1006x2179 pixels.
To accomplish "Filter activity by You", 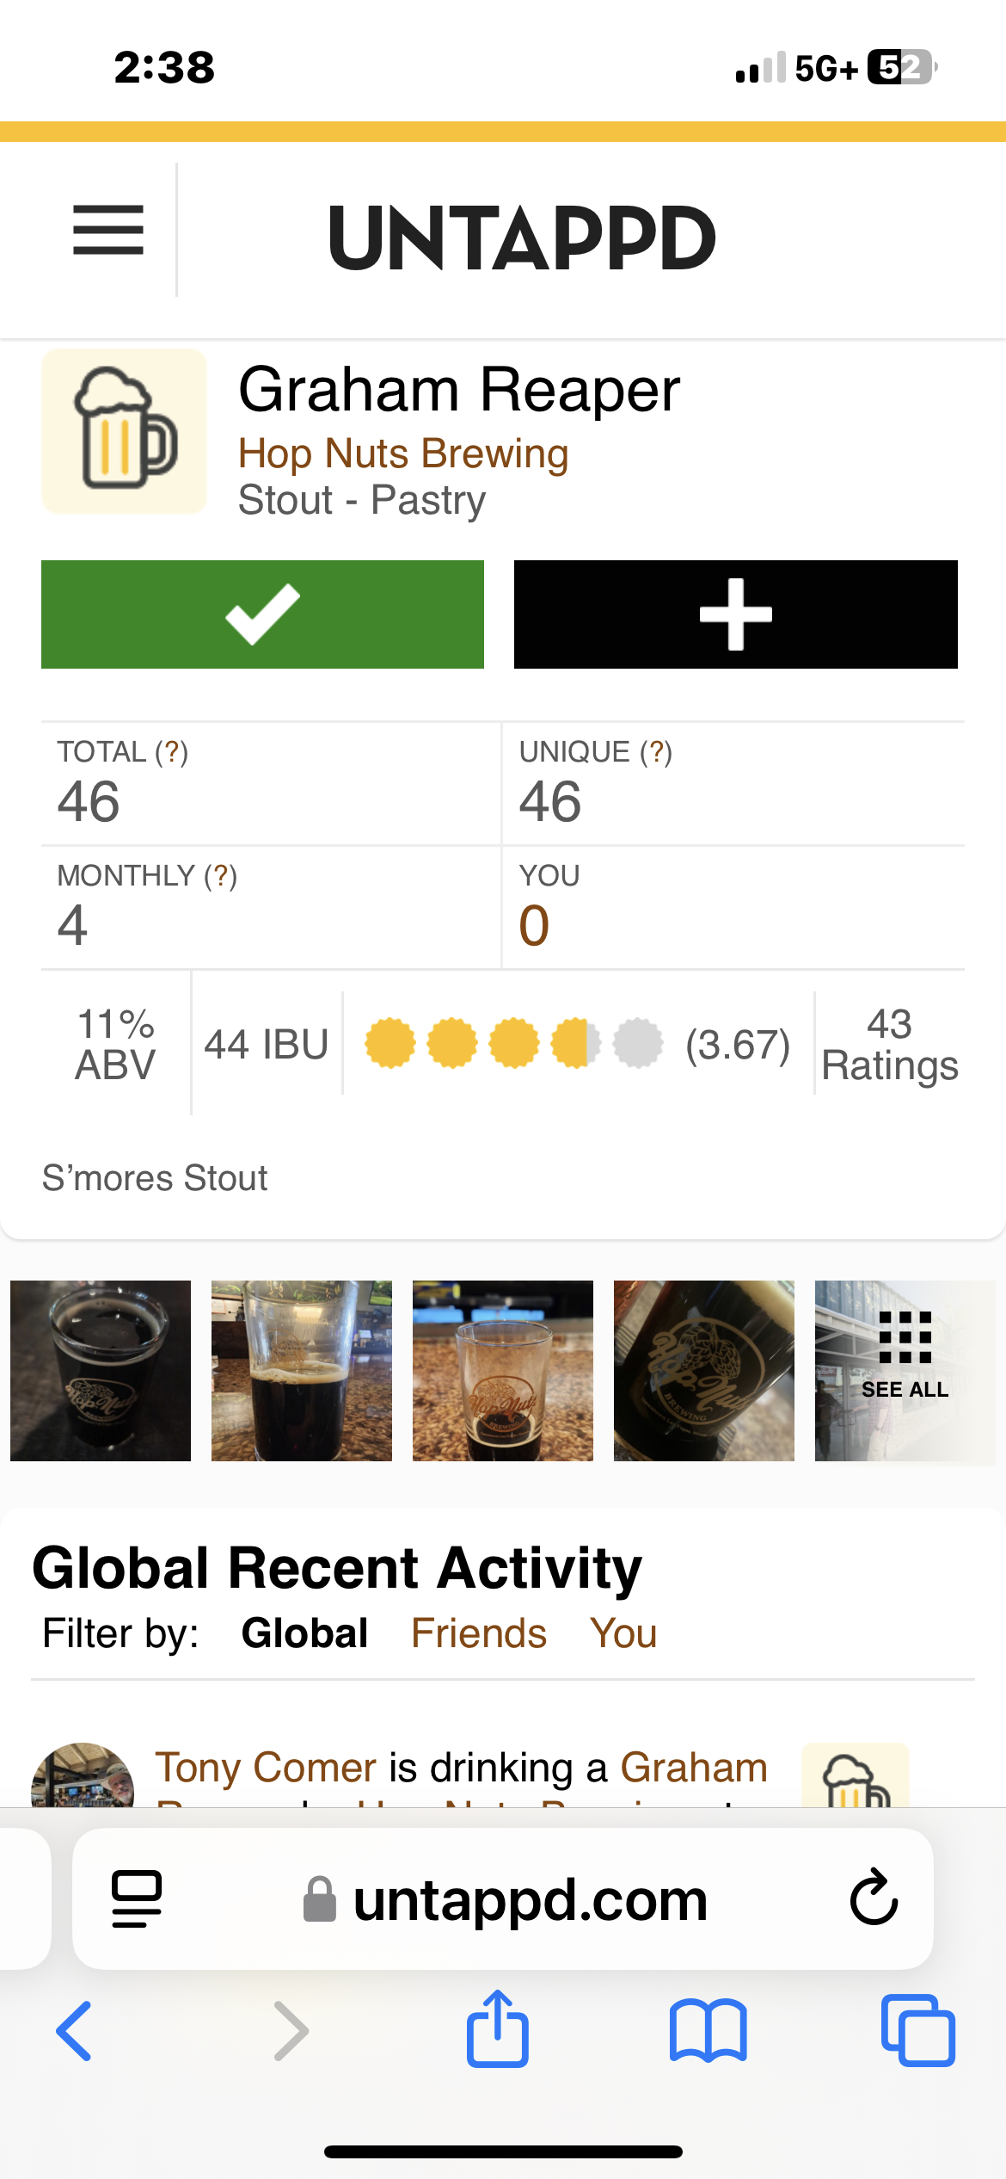I will point(623,1633).
